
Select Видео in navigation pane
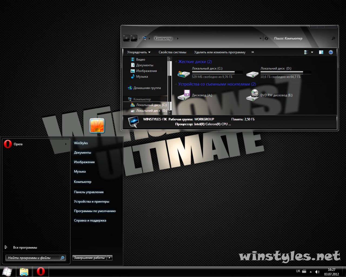(x=141, y=60)
